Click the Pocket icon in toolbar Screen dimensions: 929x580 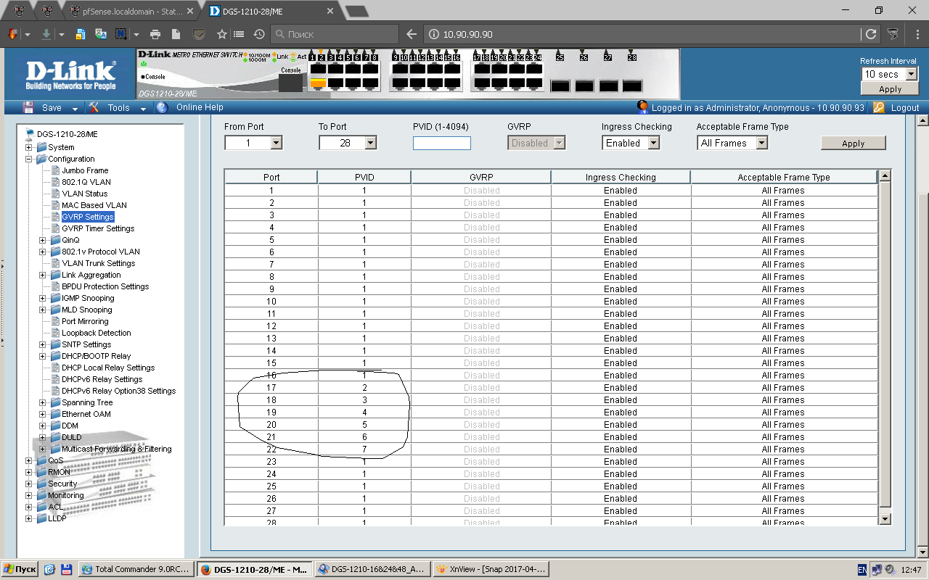(x=198, y=34)
